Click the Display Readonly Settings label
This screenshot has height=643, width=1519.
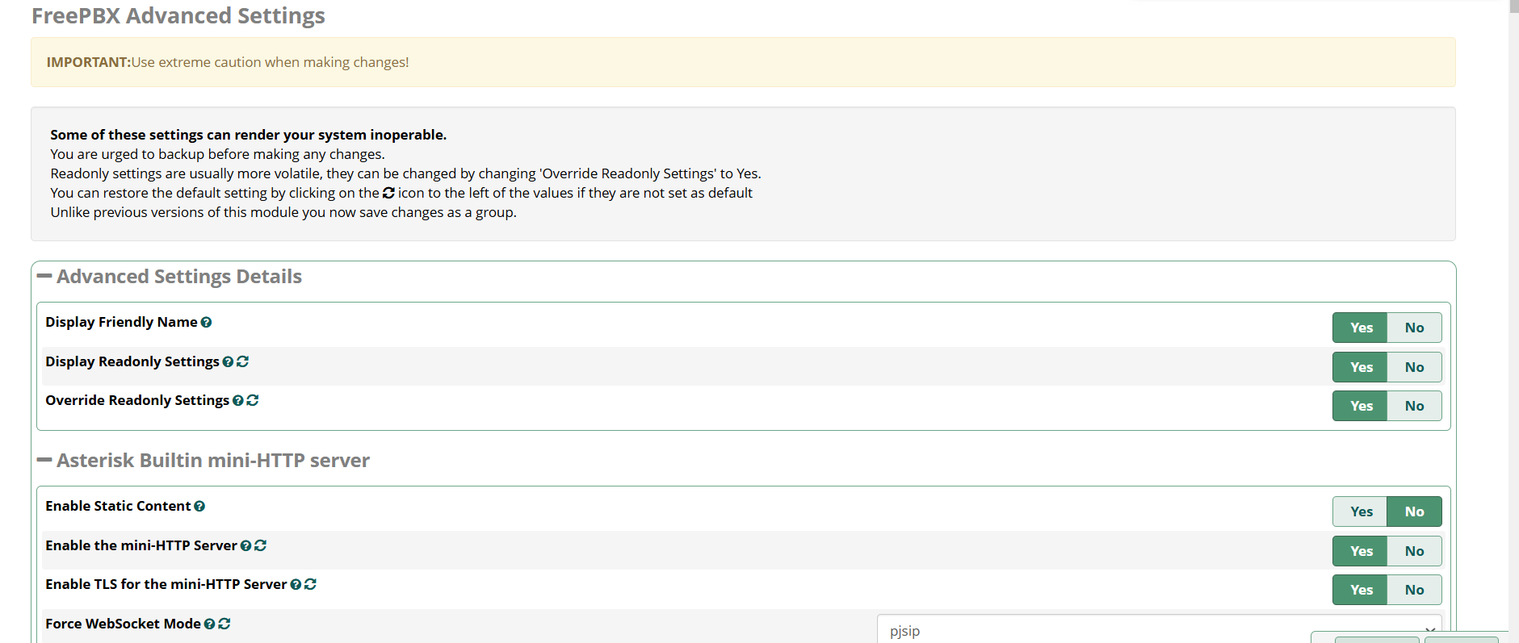(x=132, y=361)
